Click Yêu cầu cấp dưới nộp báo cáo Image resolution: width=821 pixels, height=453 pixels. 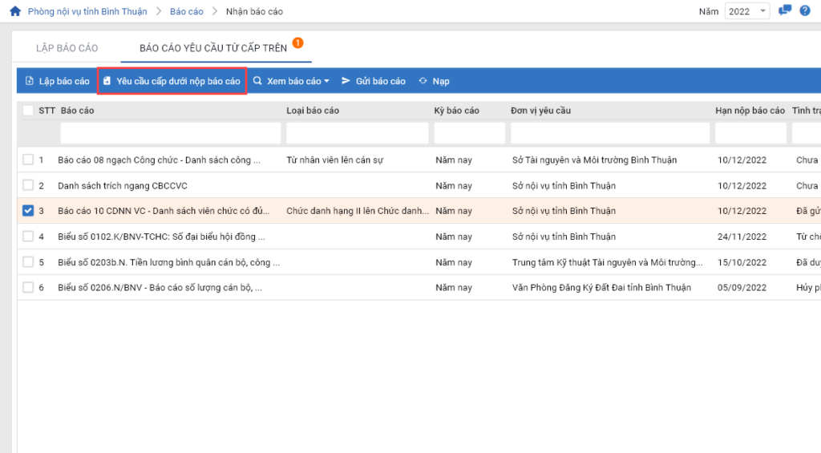[172, 81]
